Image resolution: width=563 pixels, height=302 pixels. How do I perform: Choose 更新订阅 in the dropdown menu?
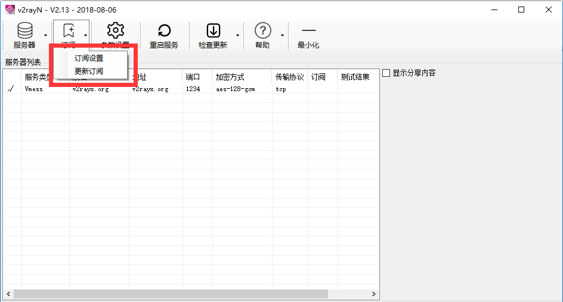pos(89,71)
